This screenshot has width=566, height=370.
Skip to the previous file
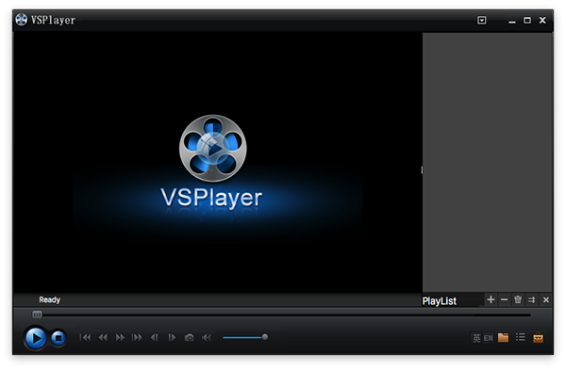tap(85, 338)
